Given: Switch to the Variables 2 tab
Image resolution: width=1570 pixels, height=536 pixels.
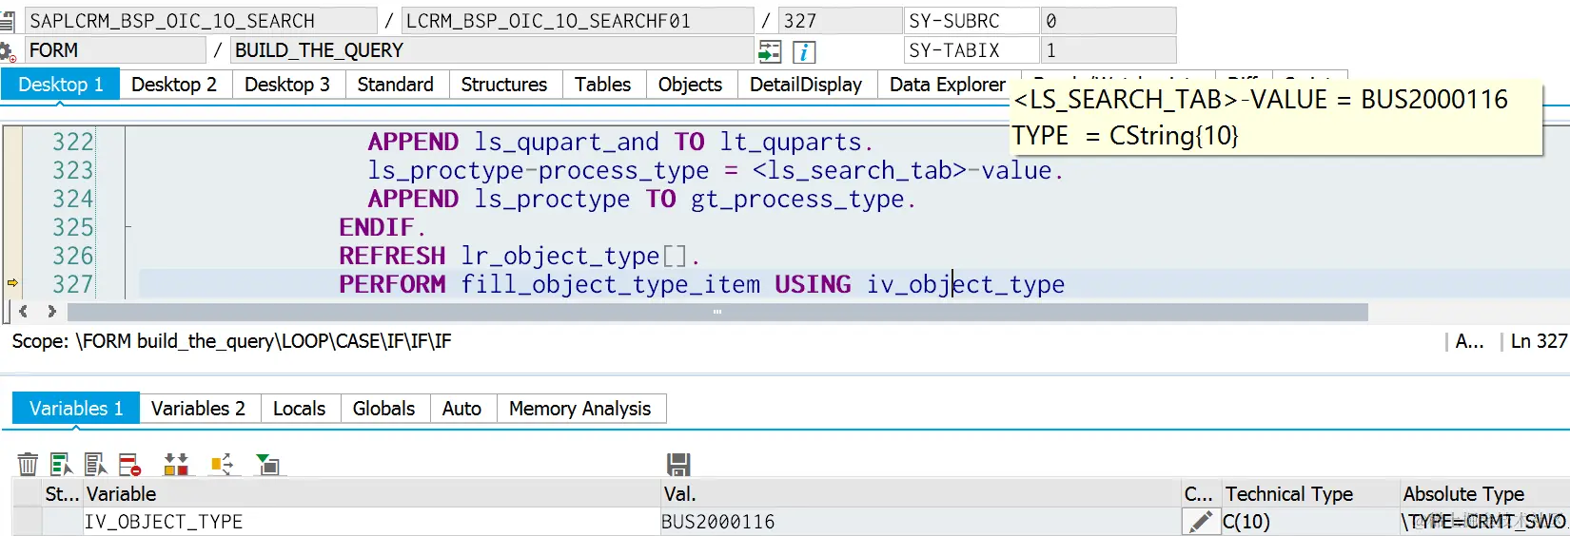Looking at the screenshot, I should 198,409.
